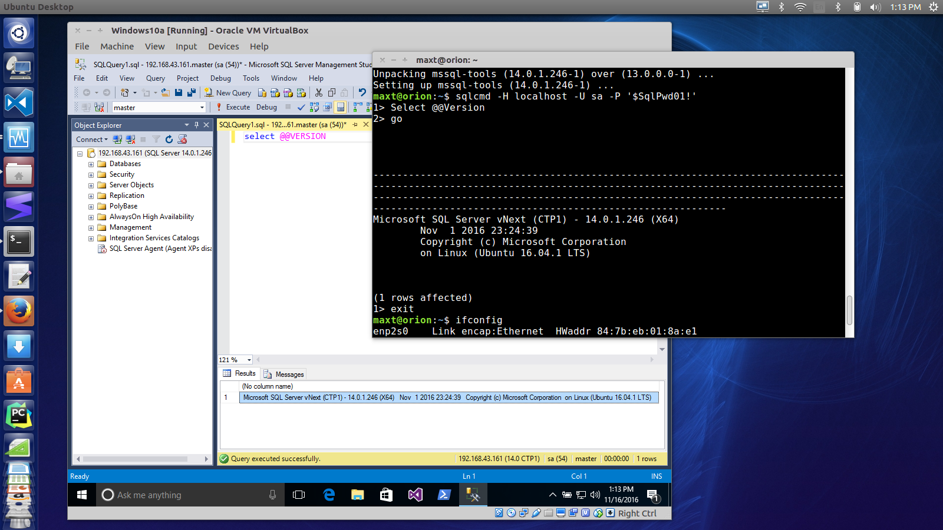Open PyCharm from Ubuntu launcher

tap(19, 415)
